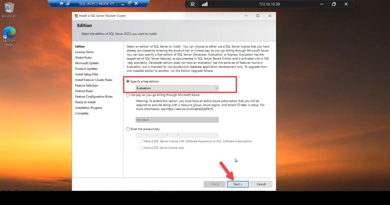Select License Terms step in sidebar
The height and width of the screenshot is (205, 390).
pos(84,52)
